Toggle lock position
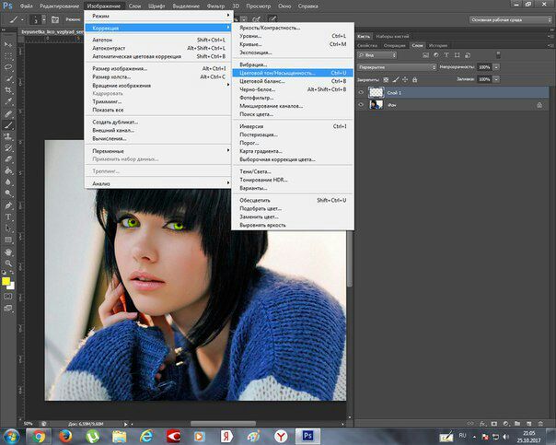 tap(405, 79)
